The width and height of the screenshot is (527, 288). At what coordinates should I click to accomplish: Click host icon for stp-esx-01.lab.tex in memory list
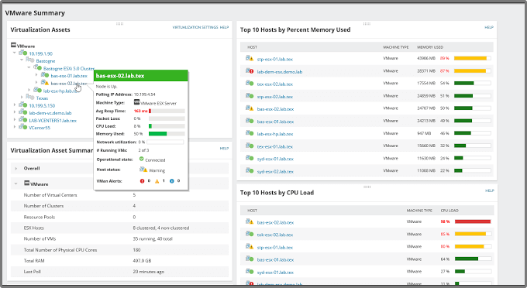point(250,58)
